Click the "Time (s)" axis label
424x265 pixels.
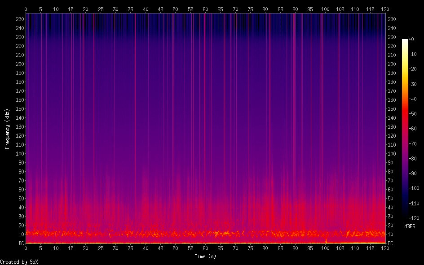[x=205, y=256]
